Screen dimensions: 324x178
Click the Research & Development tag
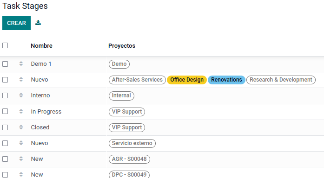pyautogui.click(x=281, y=80)
